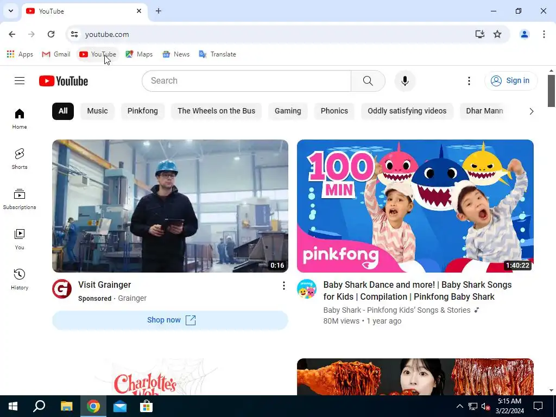Open the Visit Grainger title link
556x417 pixels.
105,285
